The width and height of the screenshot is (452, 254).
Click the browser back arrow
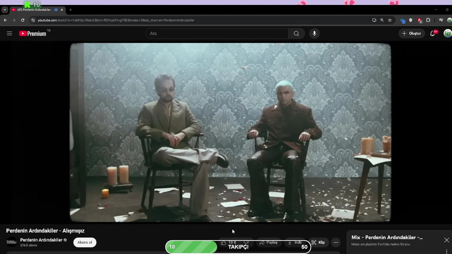click(x=5, y=20)
